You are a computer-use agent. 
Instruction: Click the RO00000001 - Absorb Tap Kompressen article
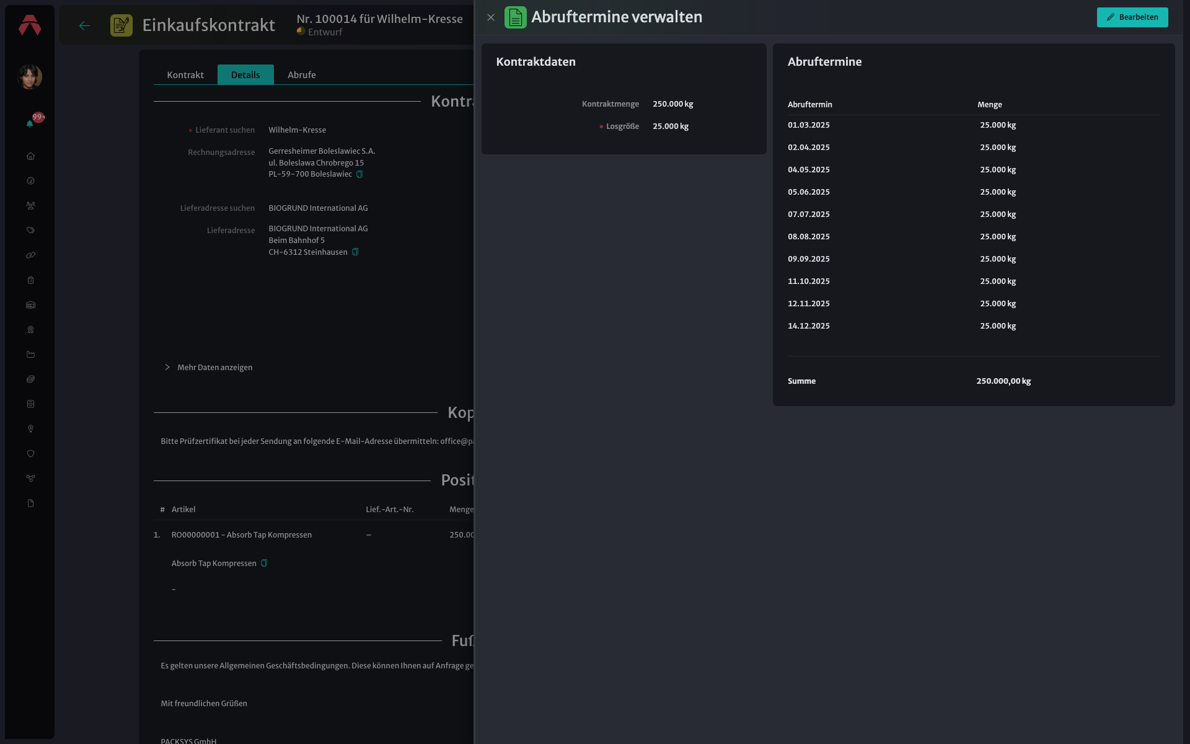(x=242, y=534)
